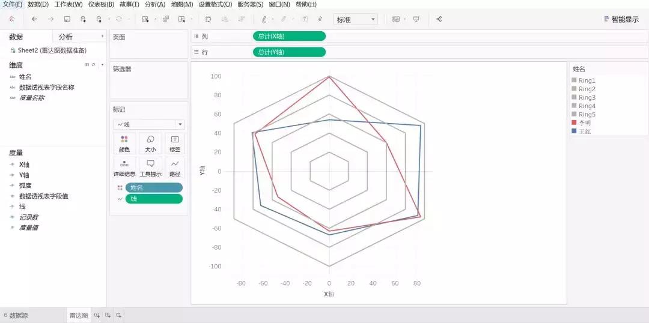
Task: Click the new worksheet icon beside the 雷达图 tab
Action: (x=97, y=316)
